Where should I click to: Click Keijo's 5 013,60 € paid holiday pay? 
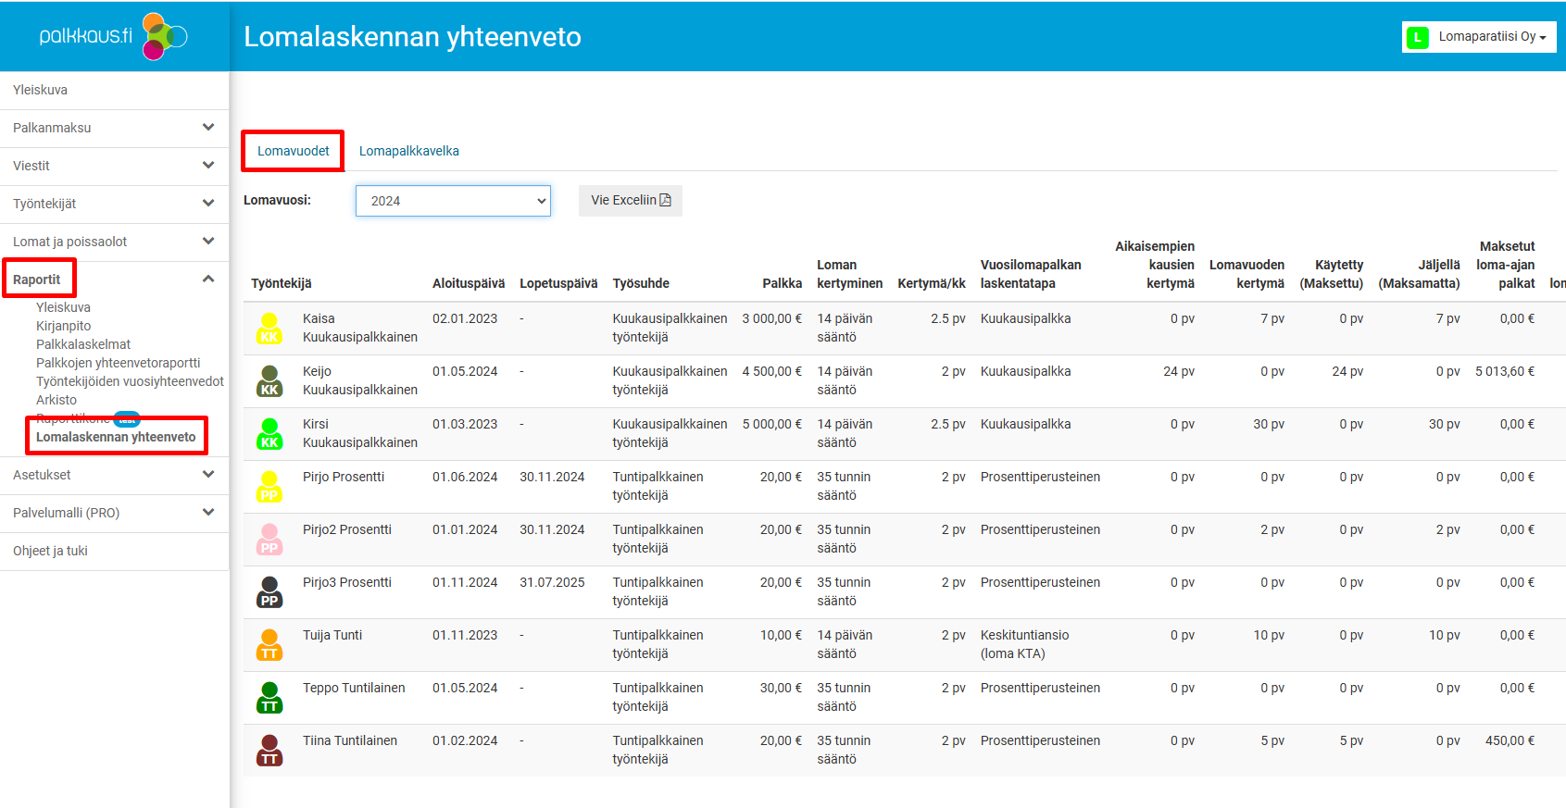click(1505, 371)
